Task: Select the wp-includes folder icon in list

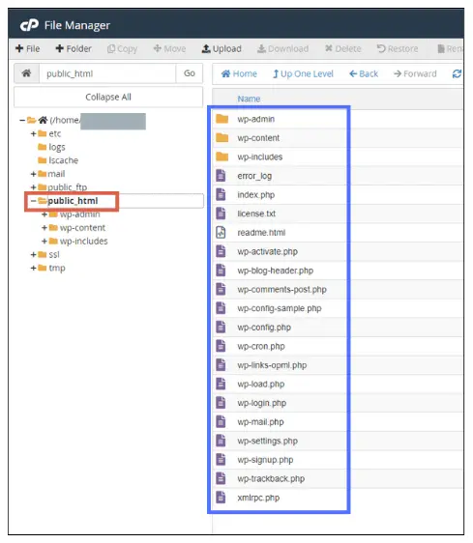Action: coord(222,157)
